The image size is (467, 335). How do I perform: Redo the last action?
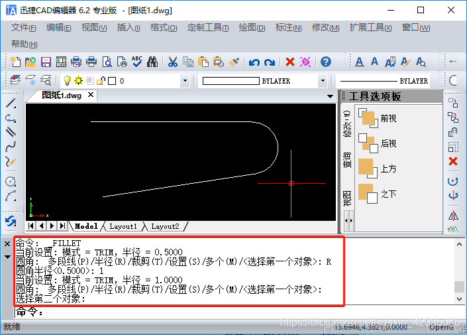tap(269, 62)
